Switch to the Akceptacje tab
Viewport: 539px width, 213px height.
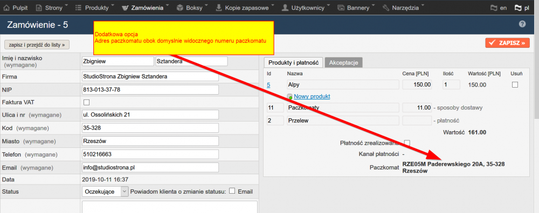pos(343,63)
